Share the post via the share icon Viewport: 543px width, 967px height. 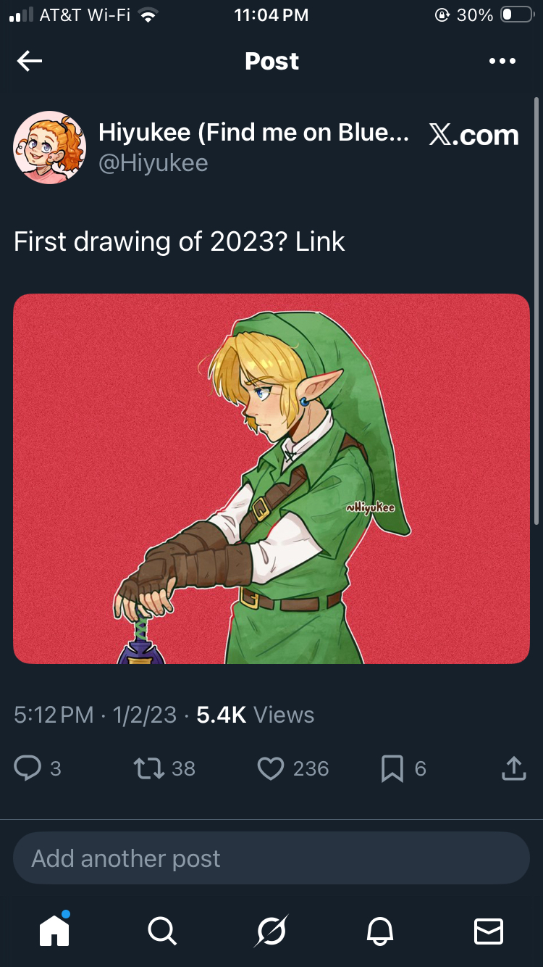pos(513,768)
